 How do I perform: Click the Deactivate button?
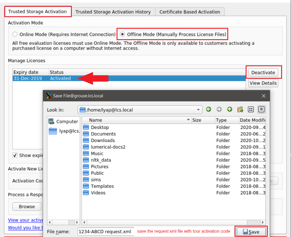click(263, 72)
